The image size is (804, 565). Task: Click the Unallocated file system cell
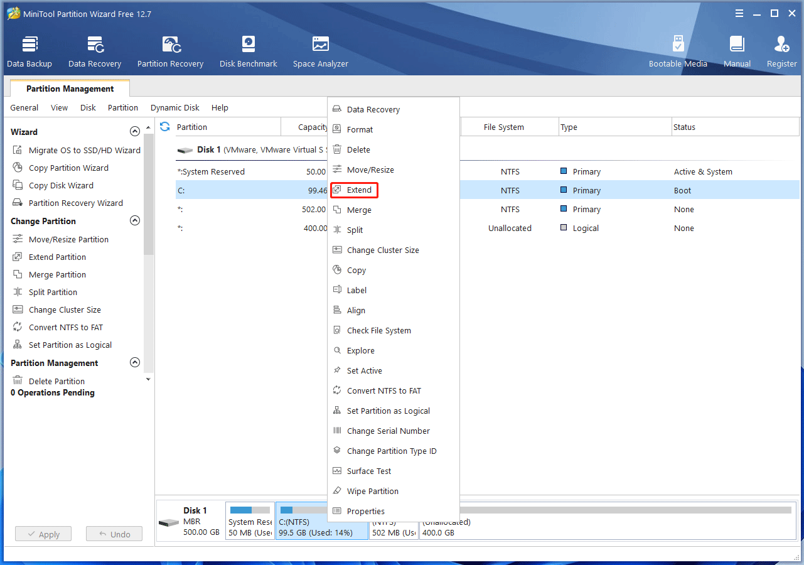click(x=510, y=228)
